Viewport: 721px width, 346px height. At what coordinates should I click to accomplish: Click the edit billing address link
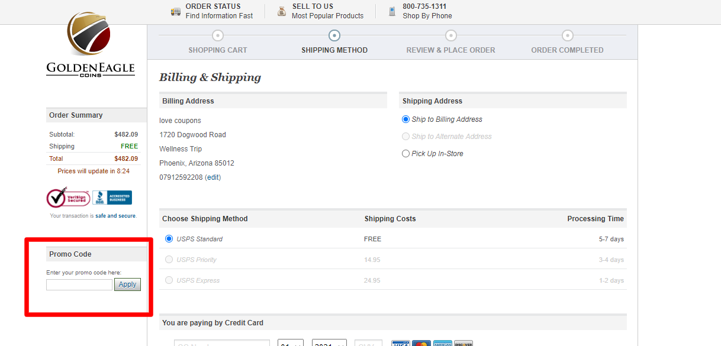click(x=213, y=177)
